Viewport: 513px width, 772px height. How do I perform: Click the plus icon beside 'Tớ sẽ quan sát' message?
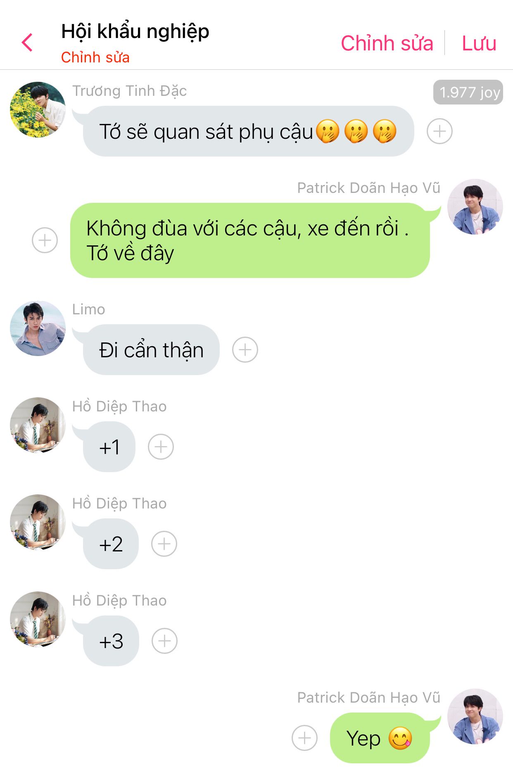[439, 131]
